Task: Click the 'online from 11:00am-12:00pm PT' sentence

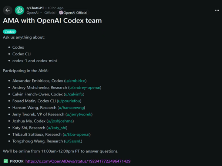Action: pyautogui.click(x=61, y=151)
